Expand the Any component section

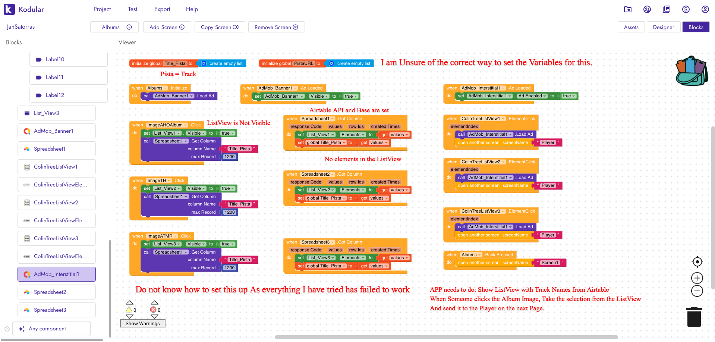click(7, 329)
